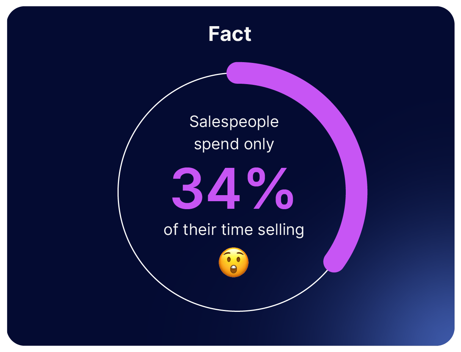Click the word "only"

pyautogui.click(x=259, y=145)
